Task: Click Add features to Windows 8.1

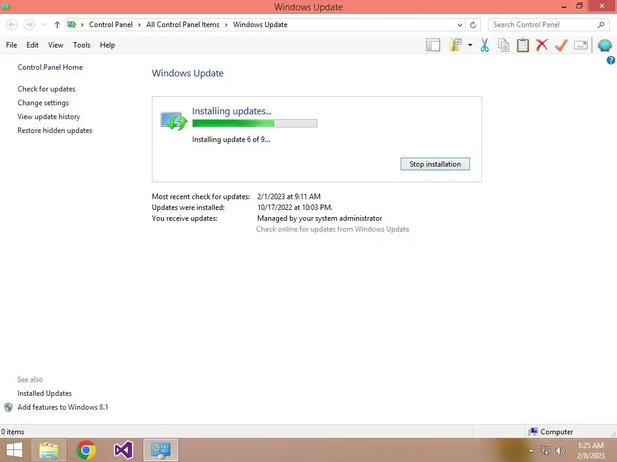Action: (x=63, y=407)
